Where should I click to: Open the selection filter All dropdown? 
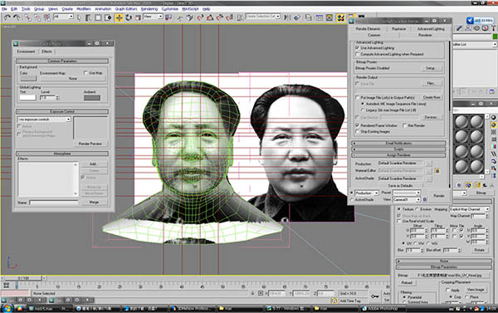click(64, 17)
